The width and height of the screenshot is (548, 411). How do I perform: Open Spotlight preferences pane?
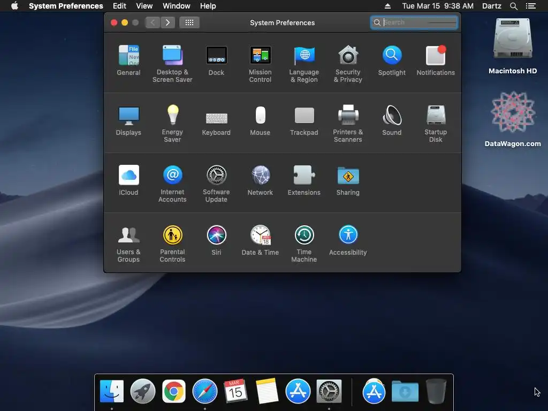click(392, 60)
